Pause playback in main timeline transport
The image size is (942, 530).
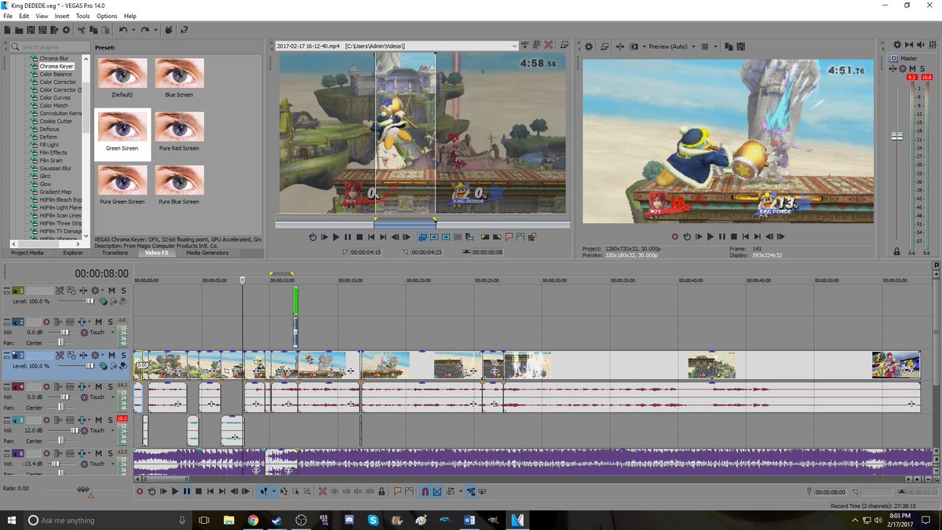187,492
